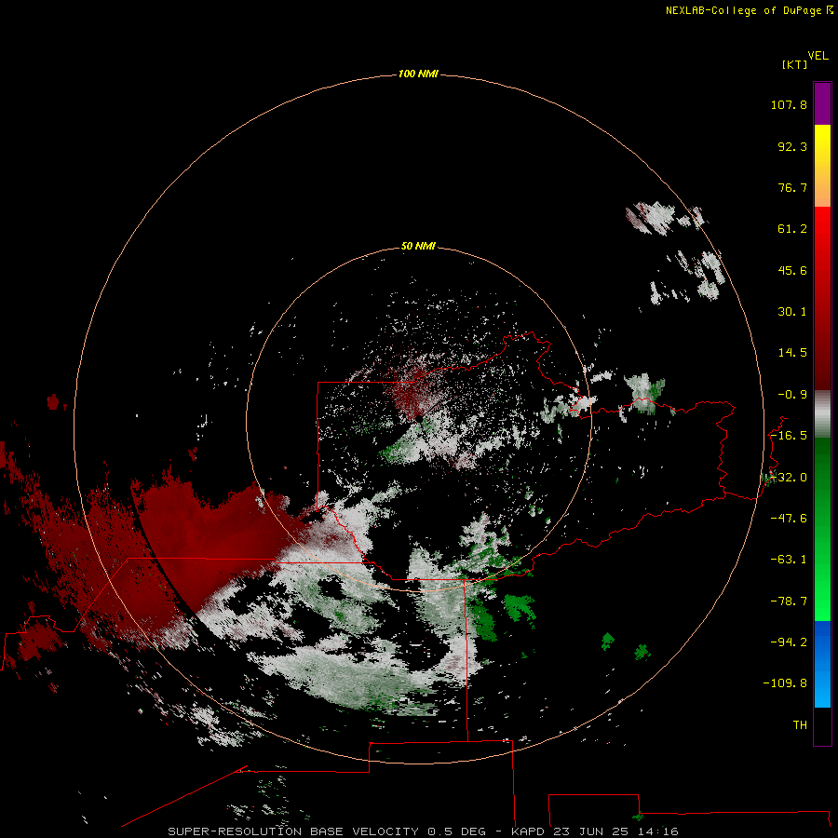Click the green segment of color bar

822,529
